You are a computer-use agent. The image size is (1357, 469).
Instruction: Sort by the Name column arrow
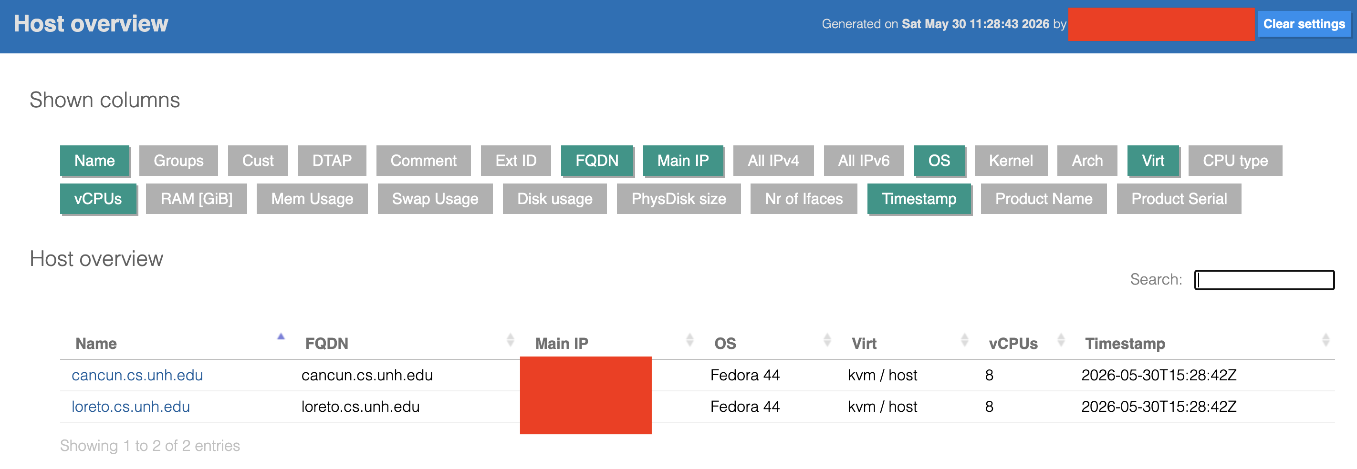pyautogui.click(x=281, y=336)
